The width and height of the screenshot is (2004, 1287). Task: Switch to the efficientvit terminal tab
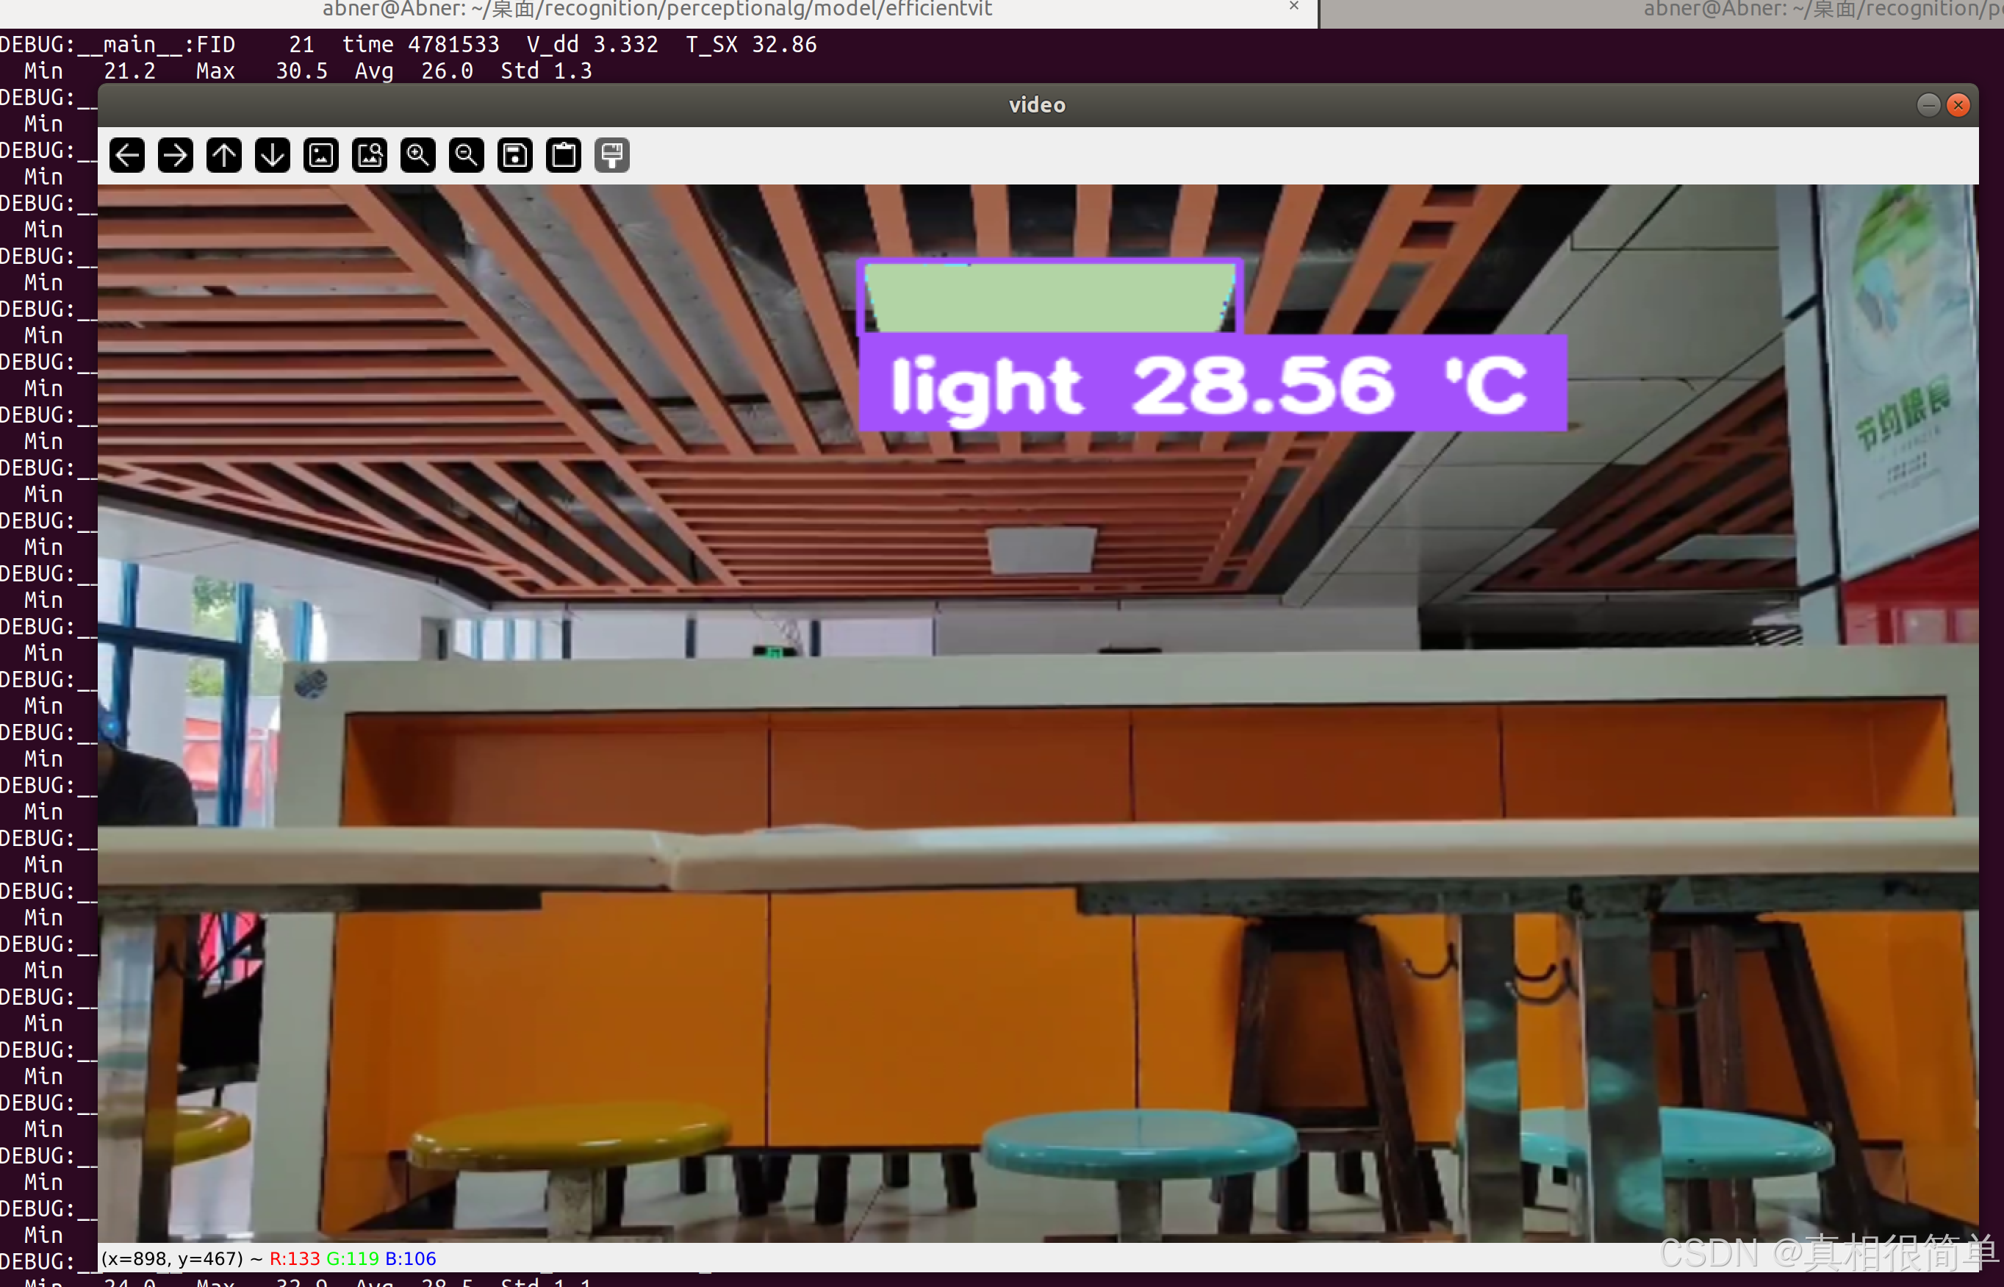(656, 10)
